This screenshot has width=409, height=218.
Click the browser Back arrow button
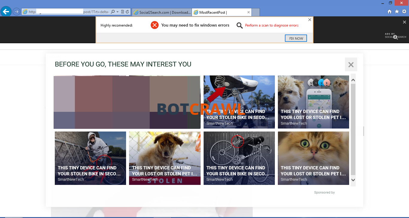tap(6, 12)
